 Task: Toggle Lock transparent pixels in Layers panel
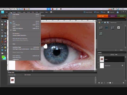pos(110,83)
